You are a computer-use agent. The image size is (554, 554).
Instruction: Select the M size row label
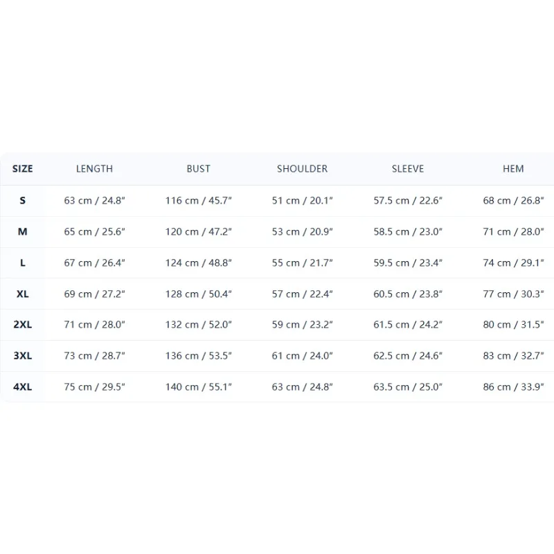(x=23, y=232)
